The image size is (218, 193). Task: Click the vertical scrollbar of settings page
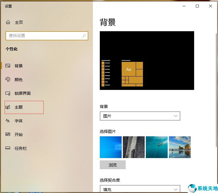216,90
